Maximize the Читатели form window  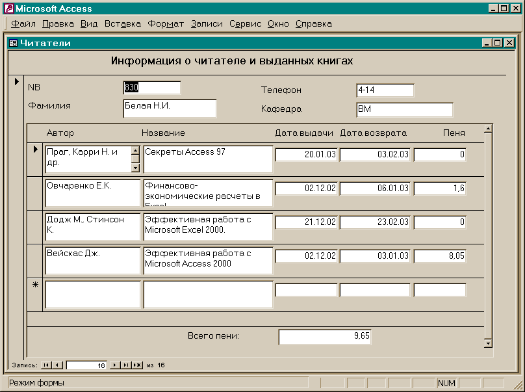pyautogui.click(x=498, y=43)
